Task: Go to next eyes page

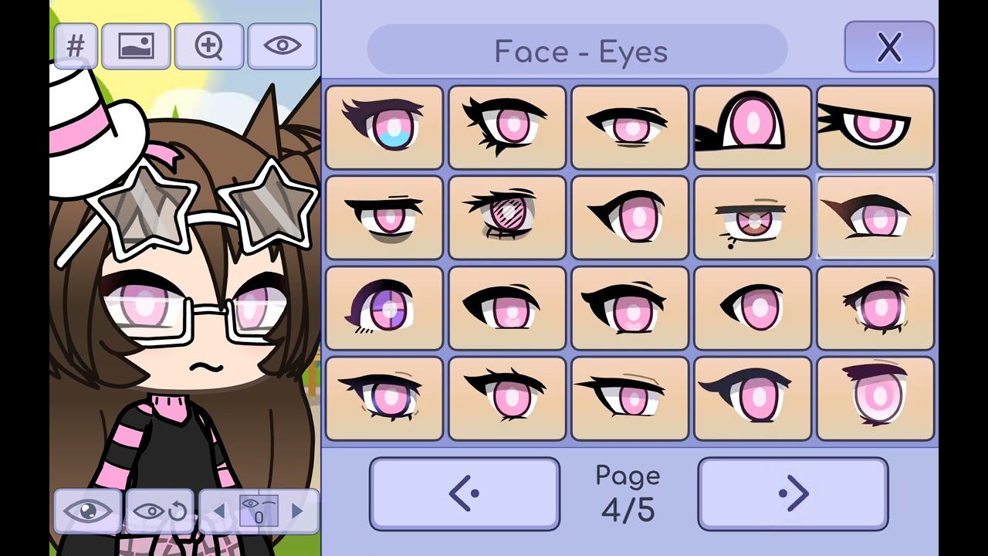Action: click(793, 494)
